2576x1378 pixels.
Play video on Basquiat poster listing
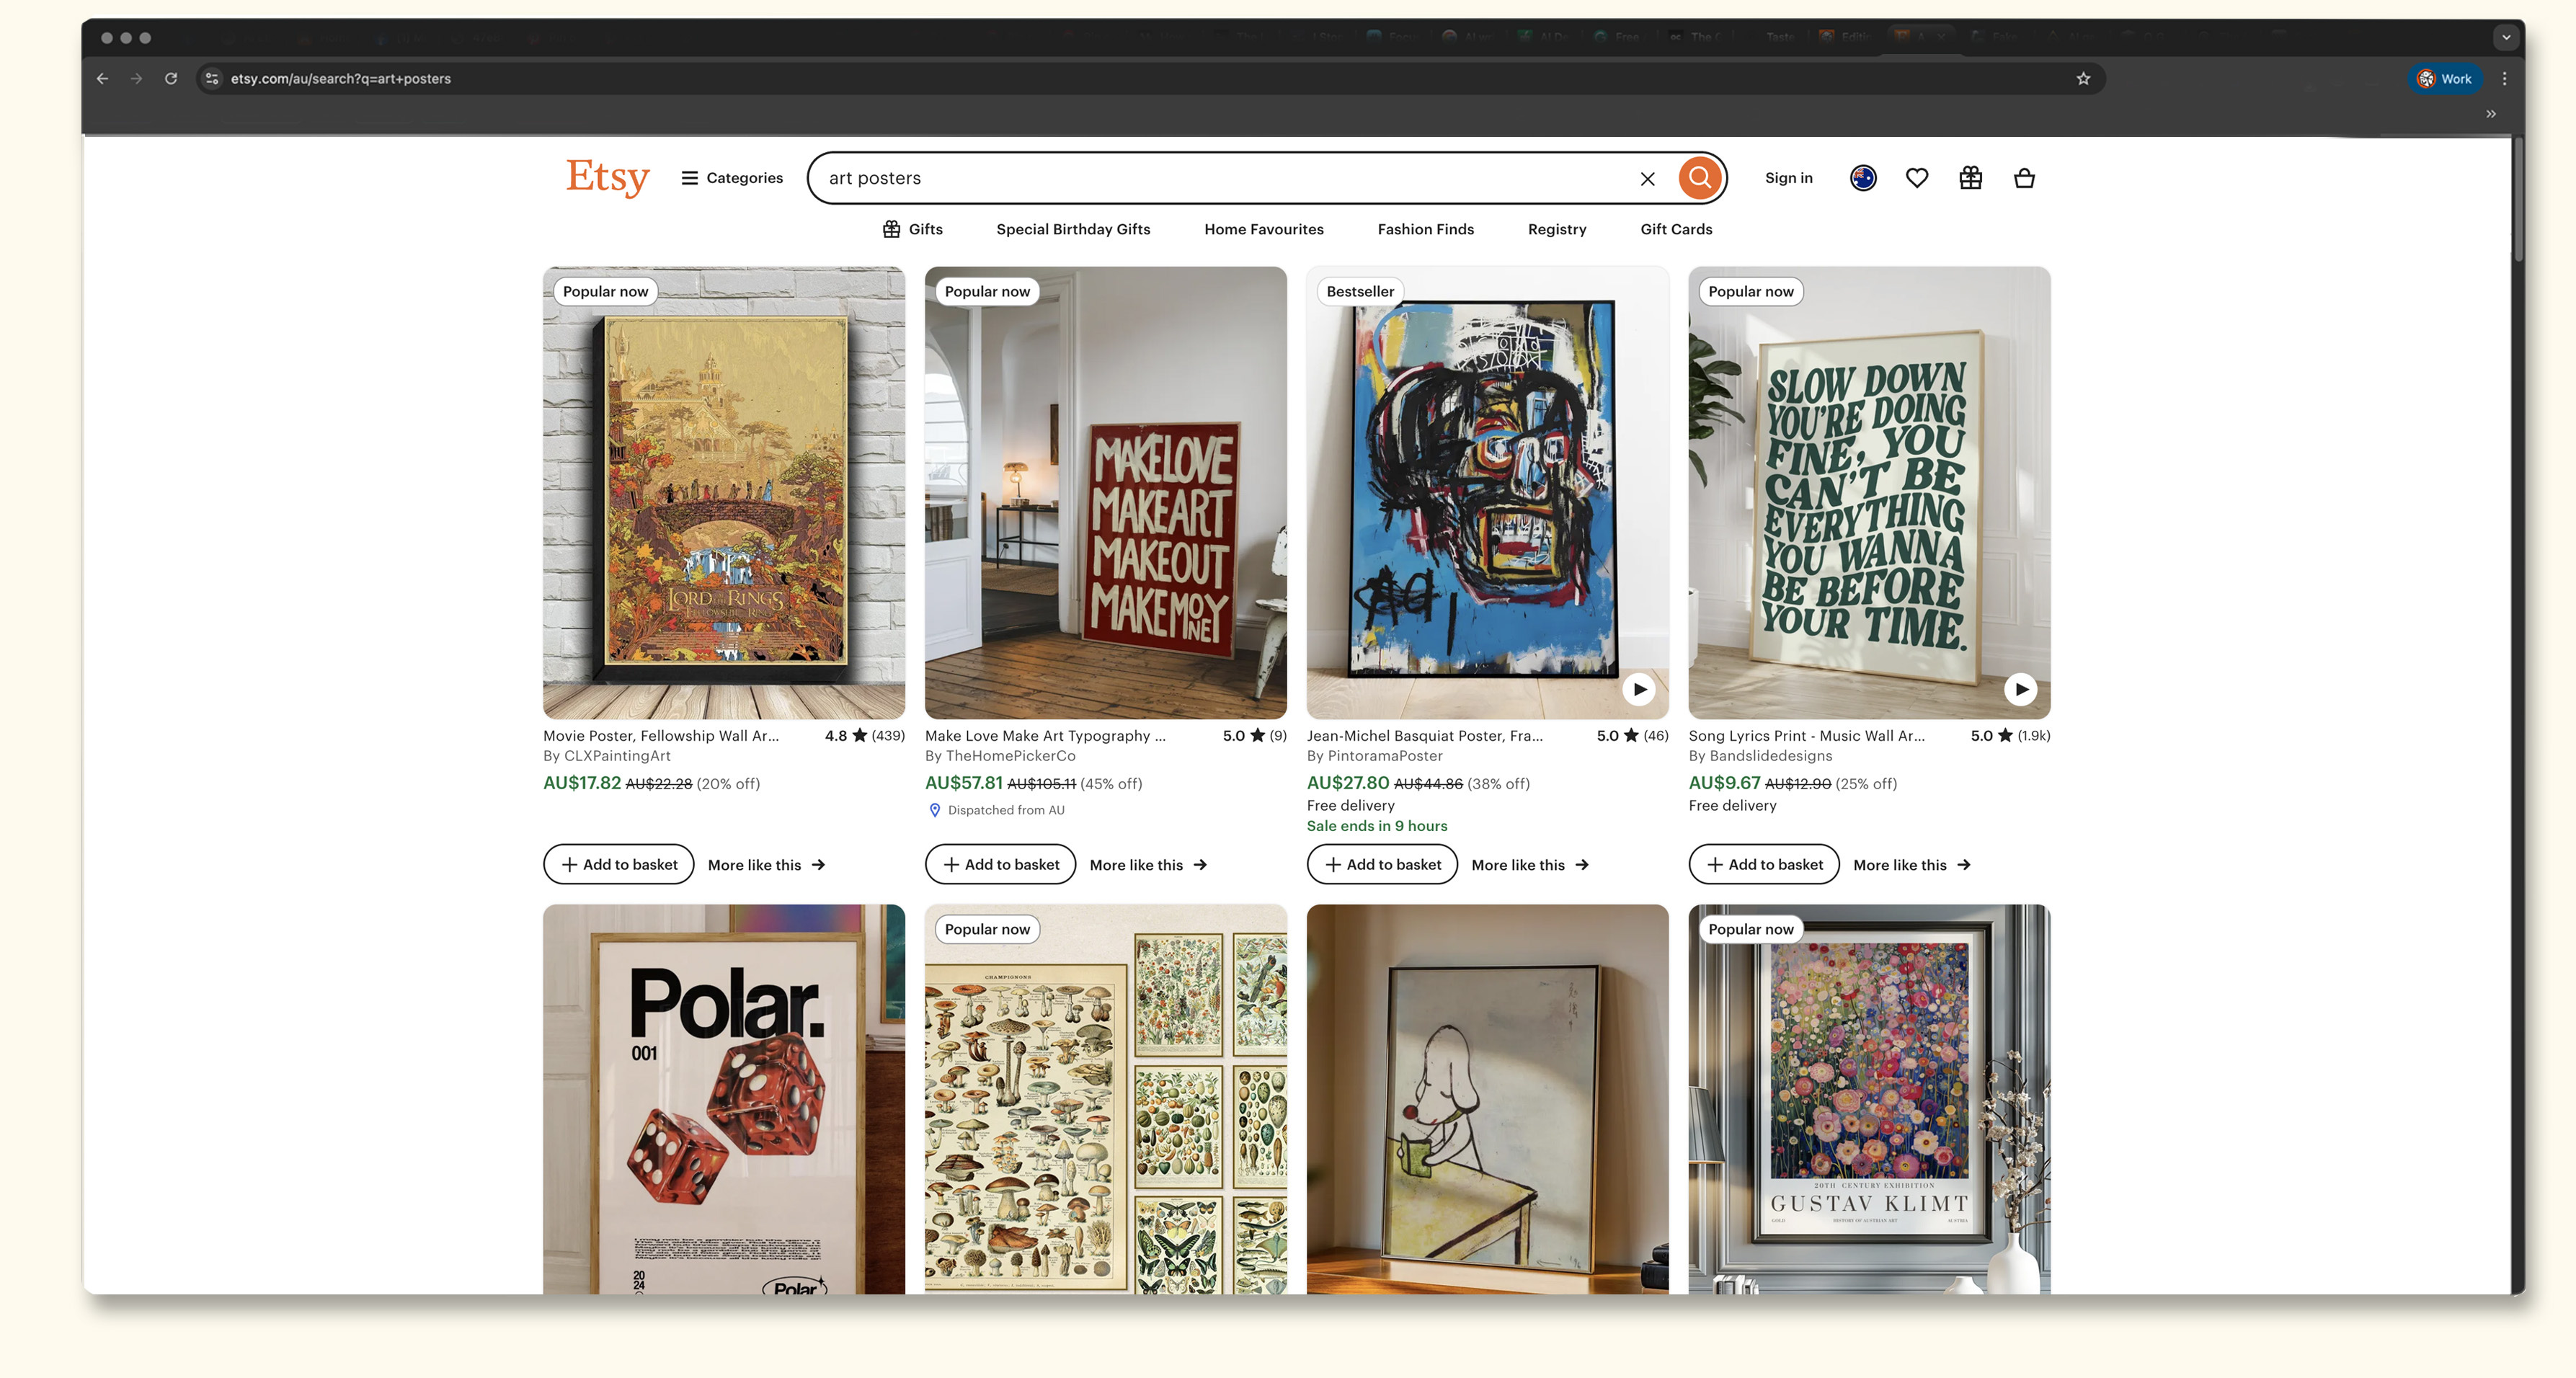(1639, 689)
